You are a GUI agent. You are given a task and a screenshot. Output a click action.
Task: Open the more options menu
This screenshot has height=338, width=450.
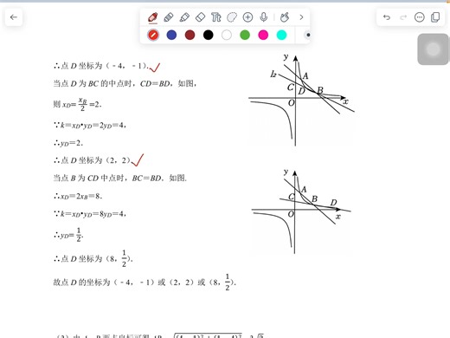click(x=420, y=17)
